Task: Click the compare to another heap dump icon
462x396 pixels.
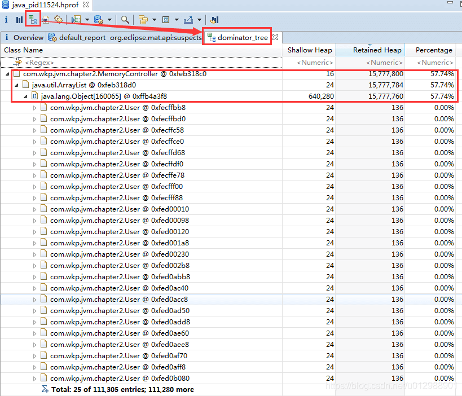Action: tap(214, 20)
